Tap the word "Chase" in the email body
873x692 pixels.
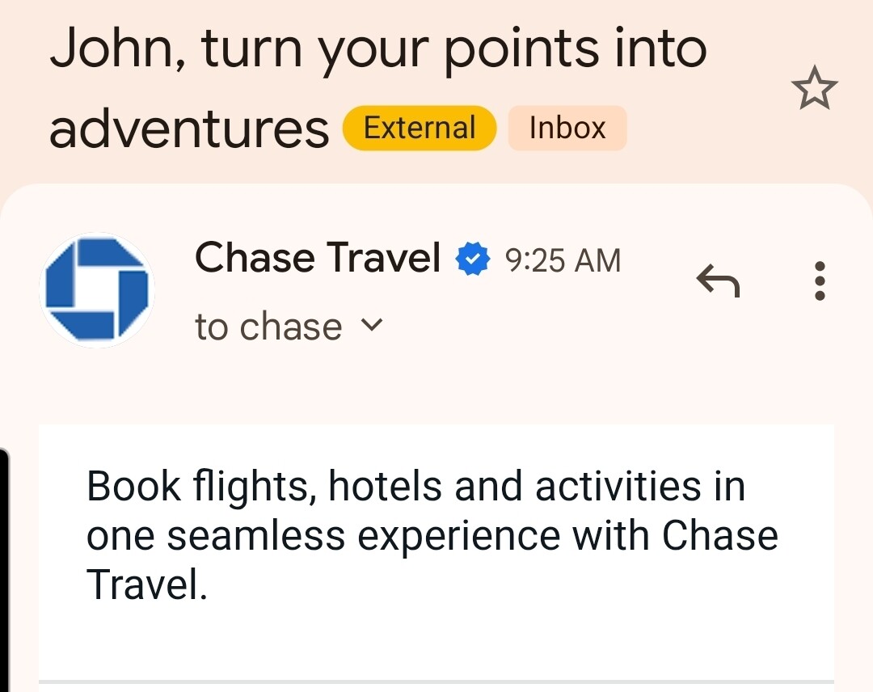(719, 535)
